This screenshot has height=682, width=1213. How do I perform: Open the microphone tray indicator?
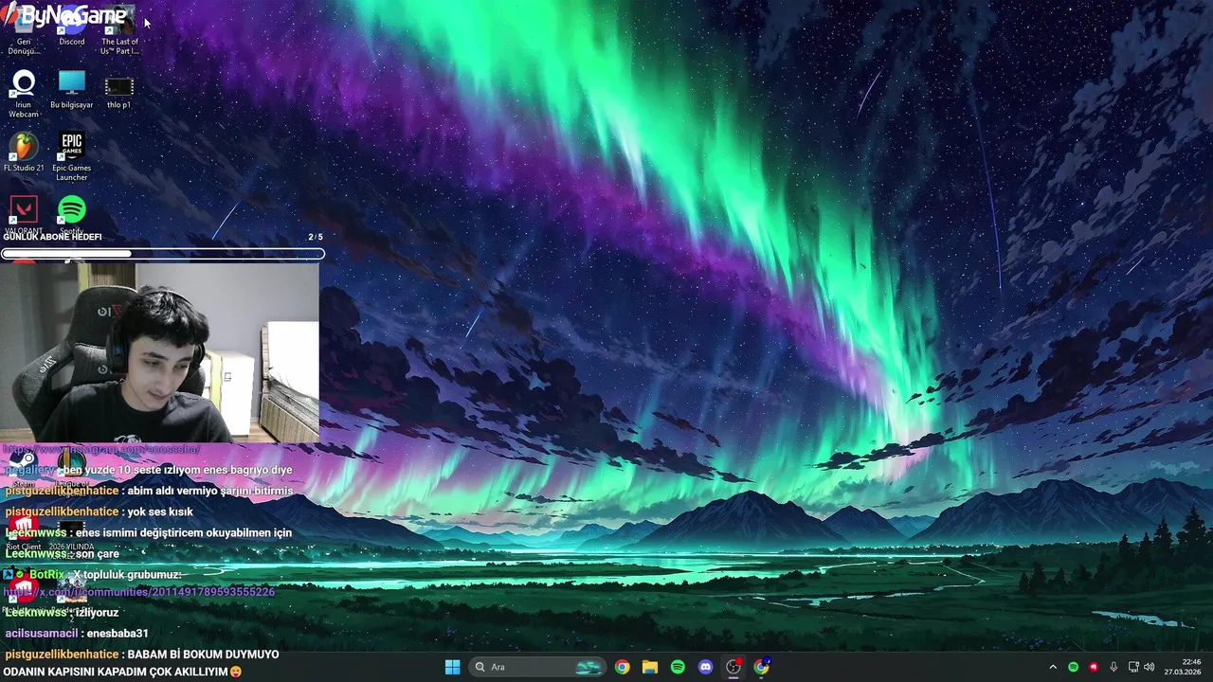[1113, 667]
